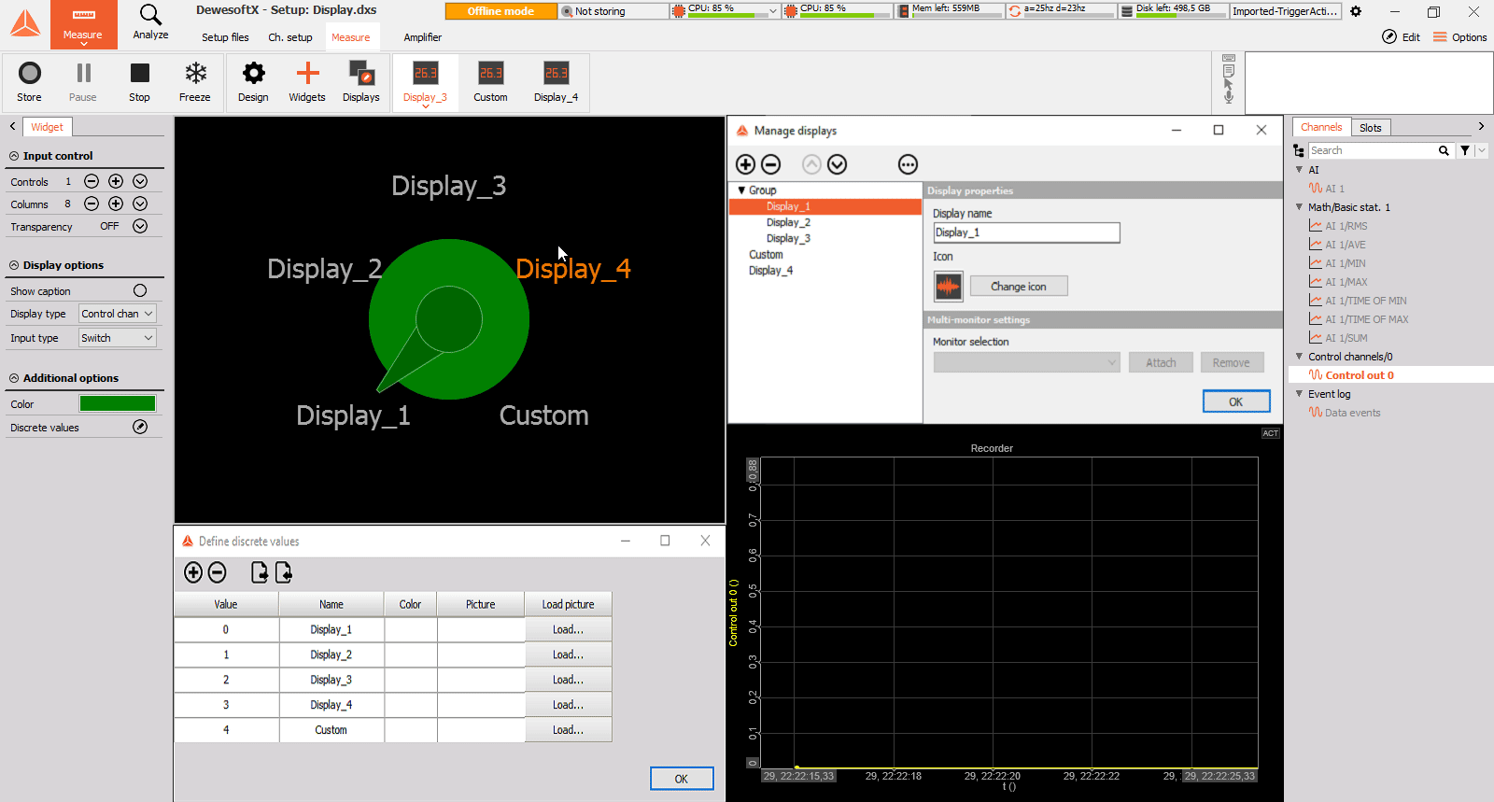Toggle Show caption option
Viewport: 1494px width, 802px height.
140,290
